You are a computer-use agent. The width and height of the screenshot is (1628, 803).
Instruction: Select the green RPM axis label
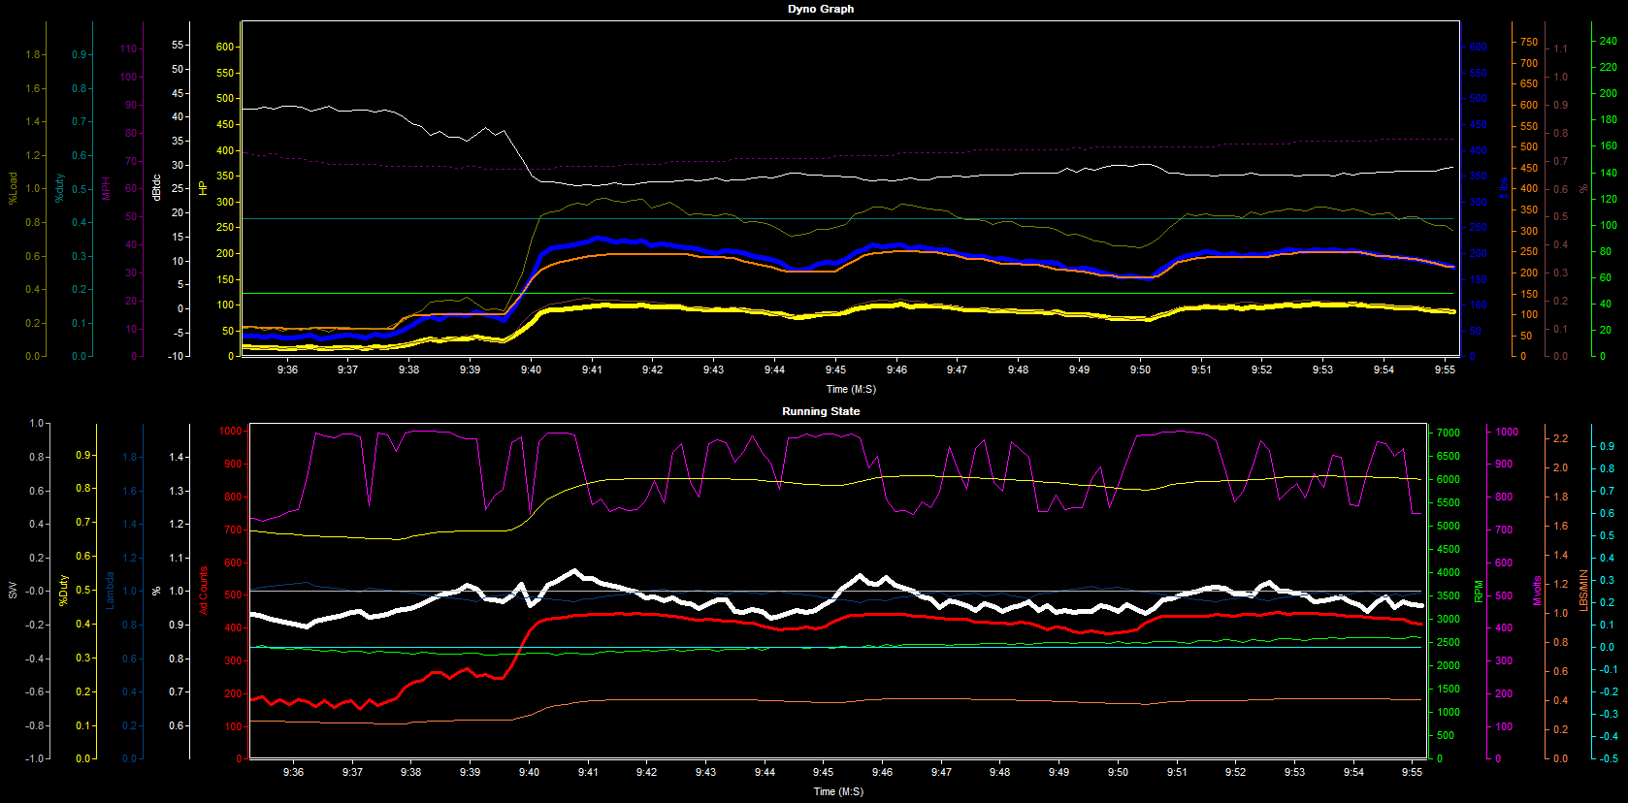(1479, 591)
